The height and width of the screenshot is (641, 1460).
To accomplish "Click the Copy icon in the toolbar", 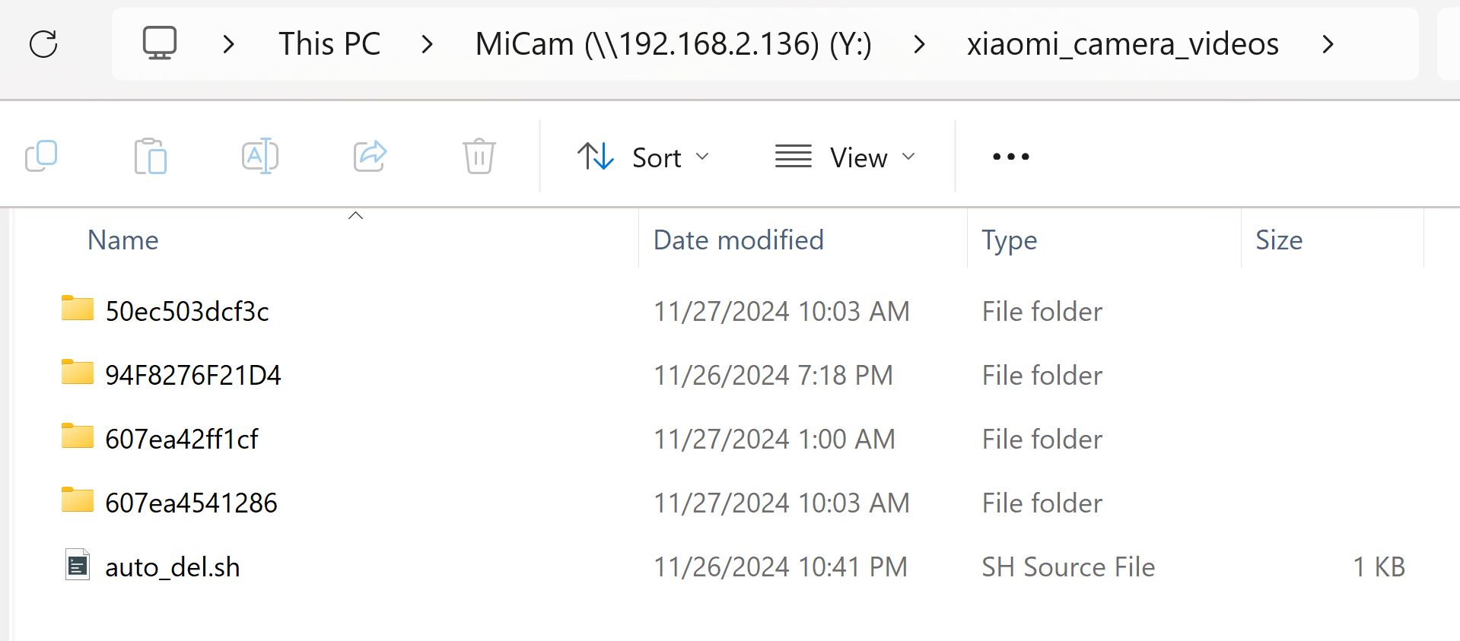I will point(42,156).
